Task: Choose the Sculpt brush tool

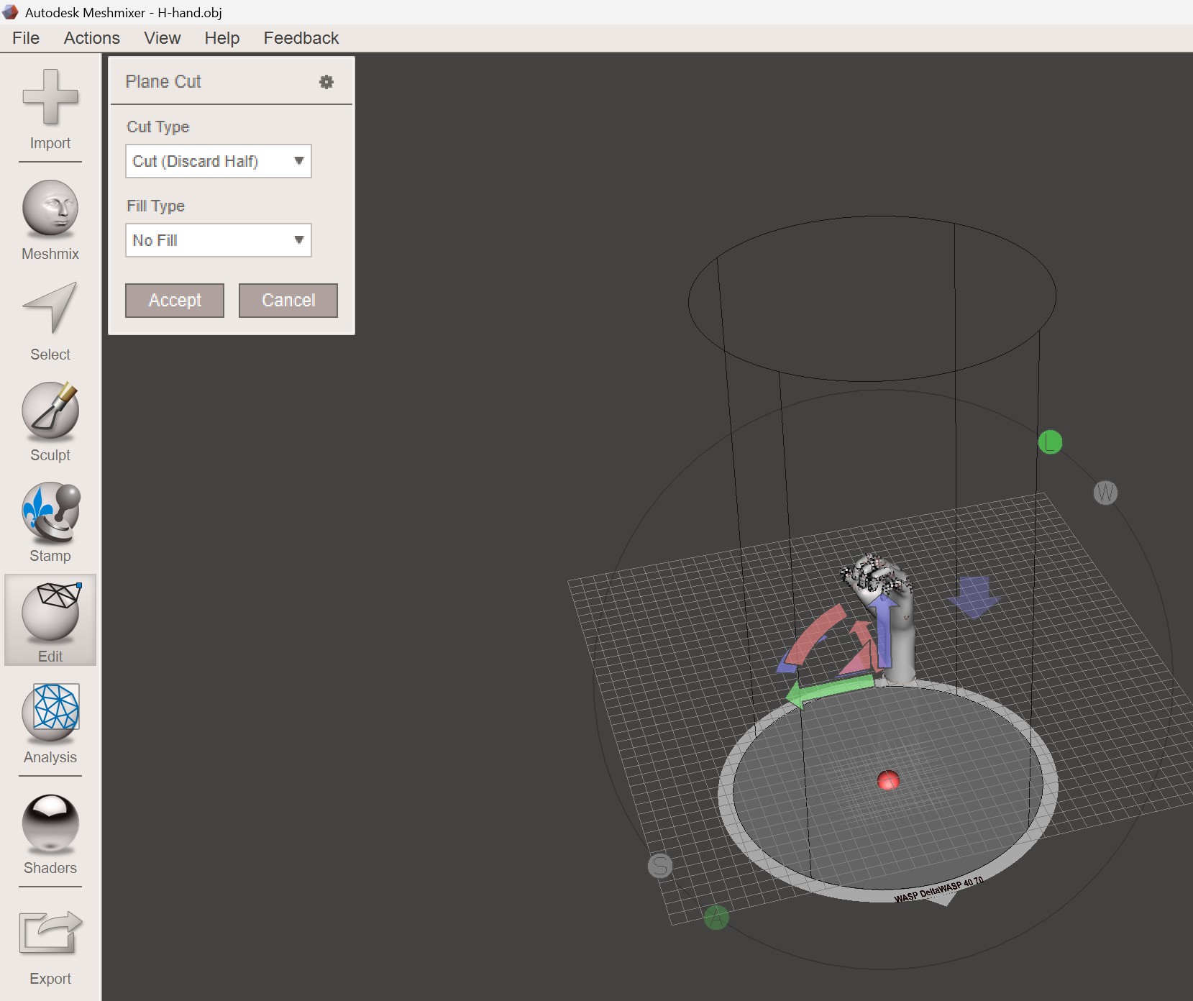Action: 50,411
